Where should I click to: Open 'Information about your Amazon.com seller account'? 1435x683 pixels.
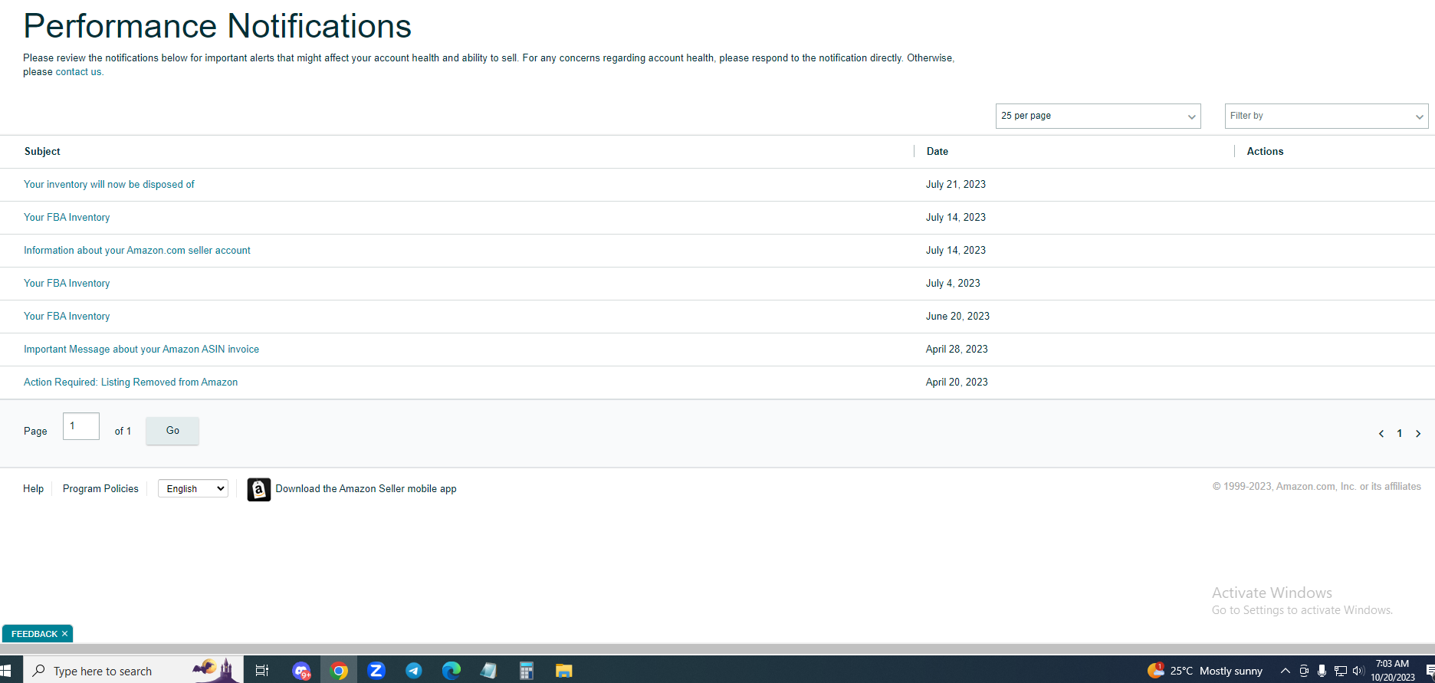pyautogui.click(x=137, y=251)
